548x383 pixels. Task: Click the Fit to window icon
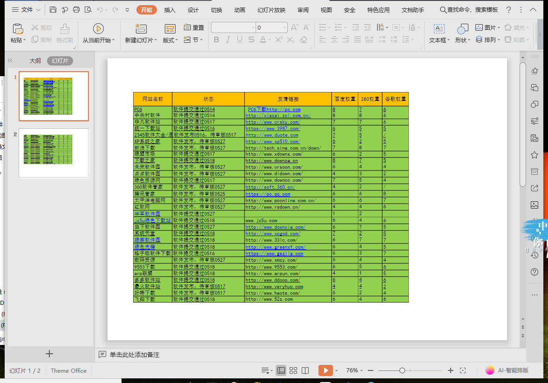click(x=463, y=370)
